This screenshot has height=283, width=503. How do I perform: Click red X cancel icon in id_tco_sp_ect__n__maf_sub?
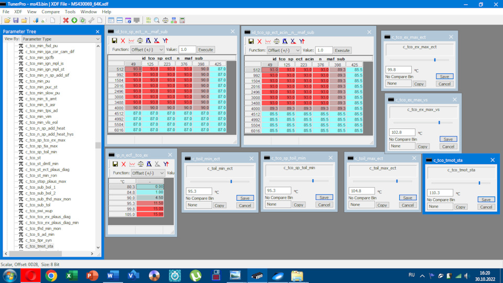[x=123, y=41]
